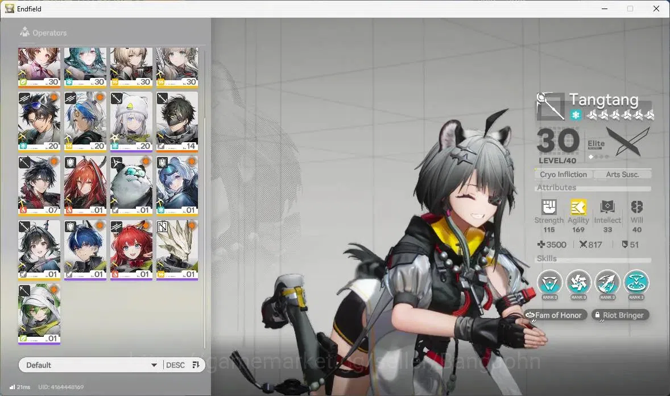Click the Intellect book icon
Image resolution: width=670 pixels, height=396 pixels.
pyautogui.click(x=607, y=207)
